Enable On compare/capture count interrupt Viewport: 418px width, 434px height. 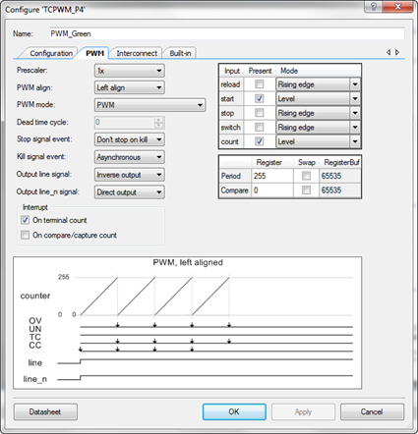25,235
